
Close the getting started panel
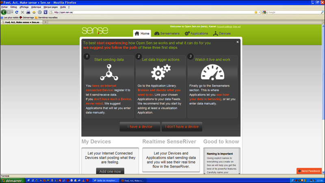click(x=238, y=42)
